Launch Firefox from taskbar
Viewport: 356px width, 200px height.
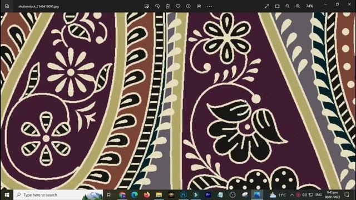(x=147, y=195)
